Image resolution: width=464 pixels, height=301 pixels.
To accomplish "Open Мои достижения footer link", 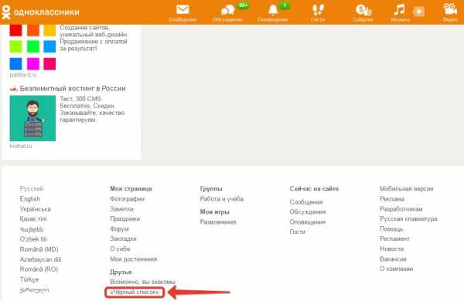I will [x=134, y=259].
